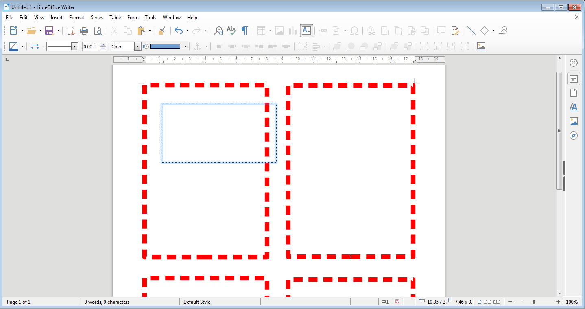Click zoom out minus button
The height and width of the screenshot is (309, 585).
point(510,302)
